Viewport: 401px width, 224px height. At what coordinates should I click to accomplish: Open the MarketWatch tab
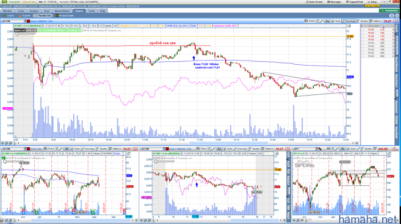62,11
